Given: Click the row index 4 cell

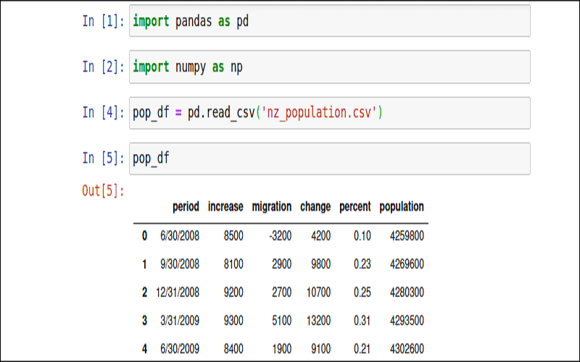Looking at the screenshot, I should (144, 349).
